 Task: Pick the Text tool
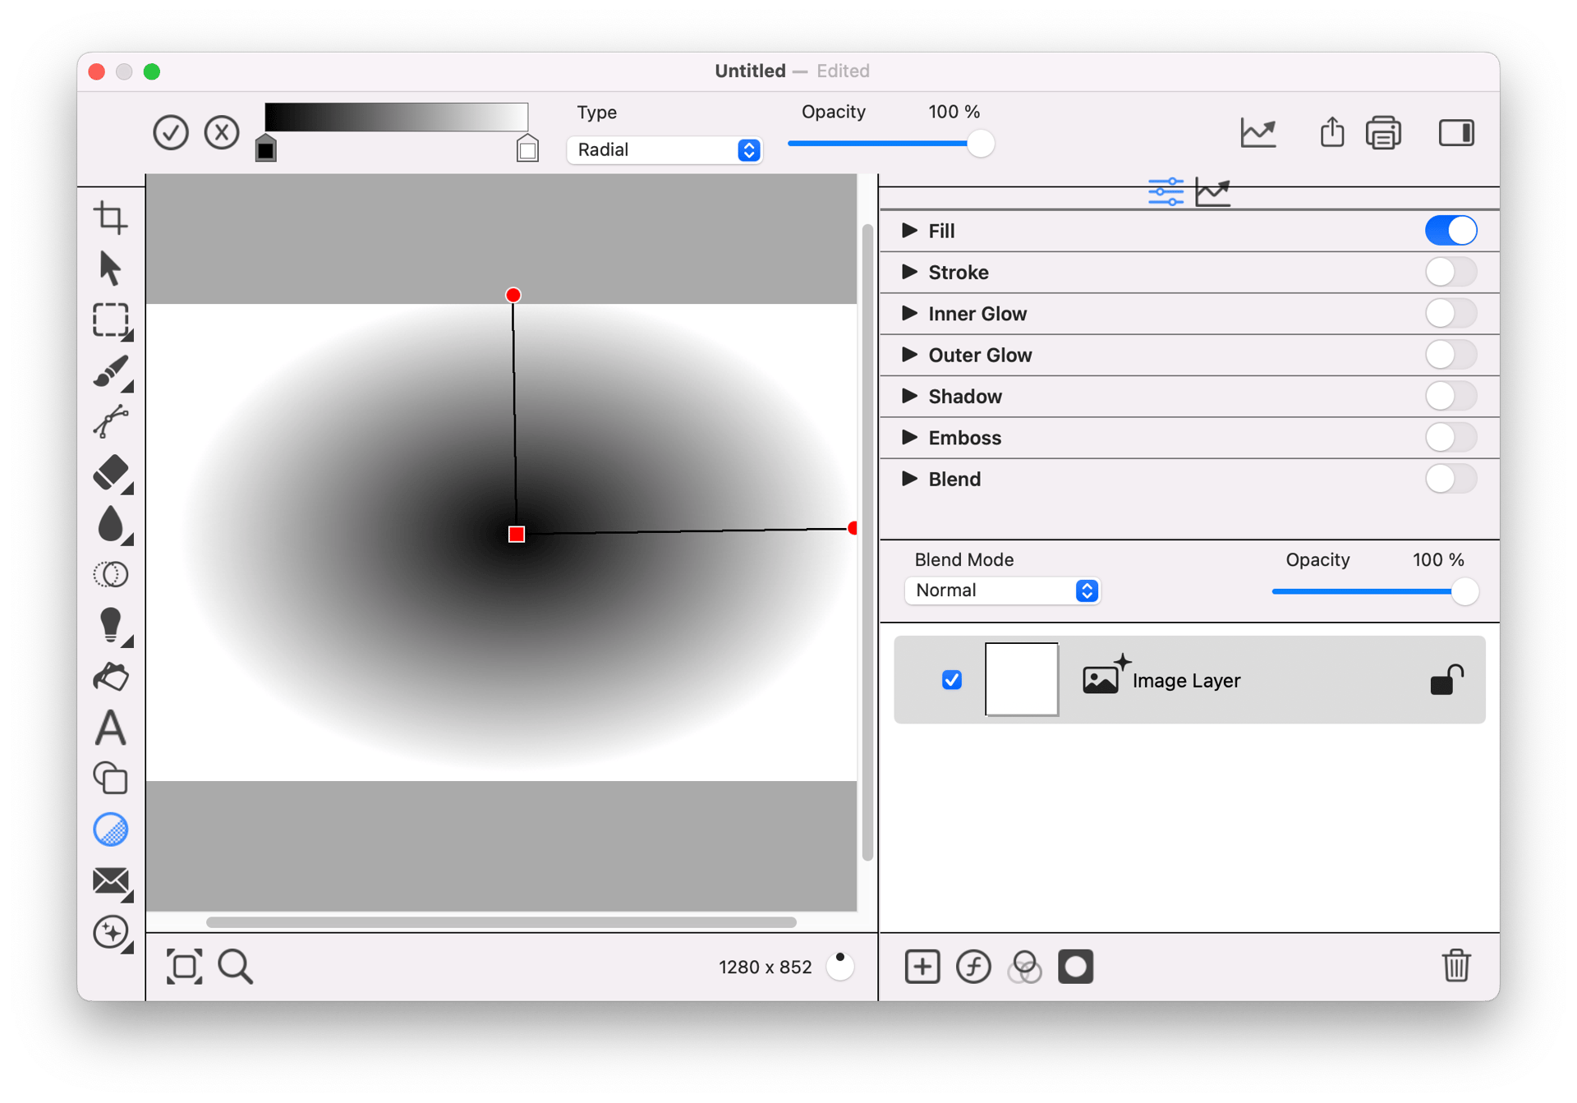click(110, 728)
